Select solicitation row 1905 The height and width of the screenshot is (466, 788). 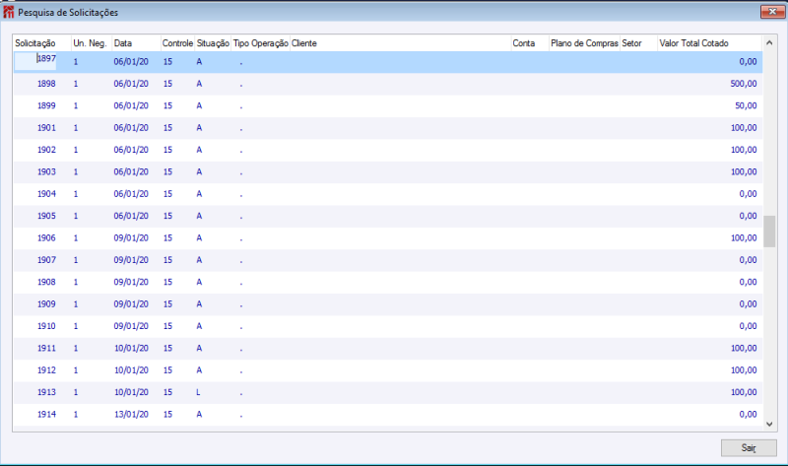tap(388, 216)
